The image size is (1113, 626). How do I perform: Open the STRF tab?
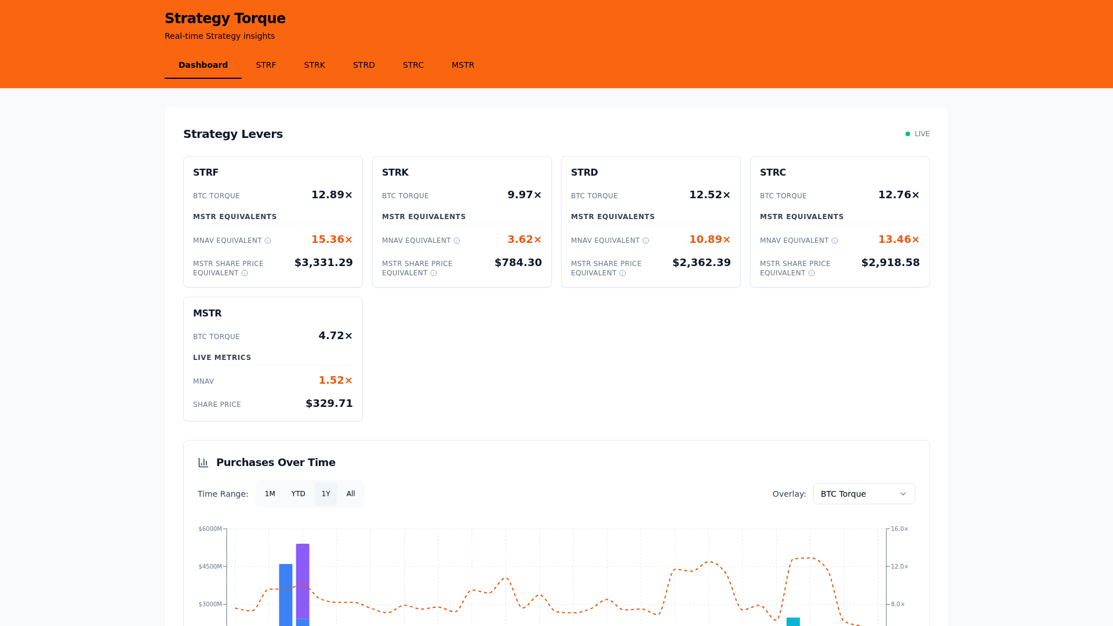[266, 65]
